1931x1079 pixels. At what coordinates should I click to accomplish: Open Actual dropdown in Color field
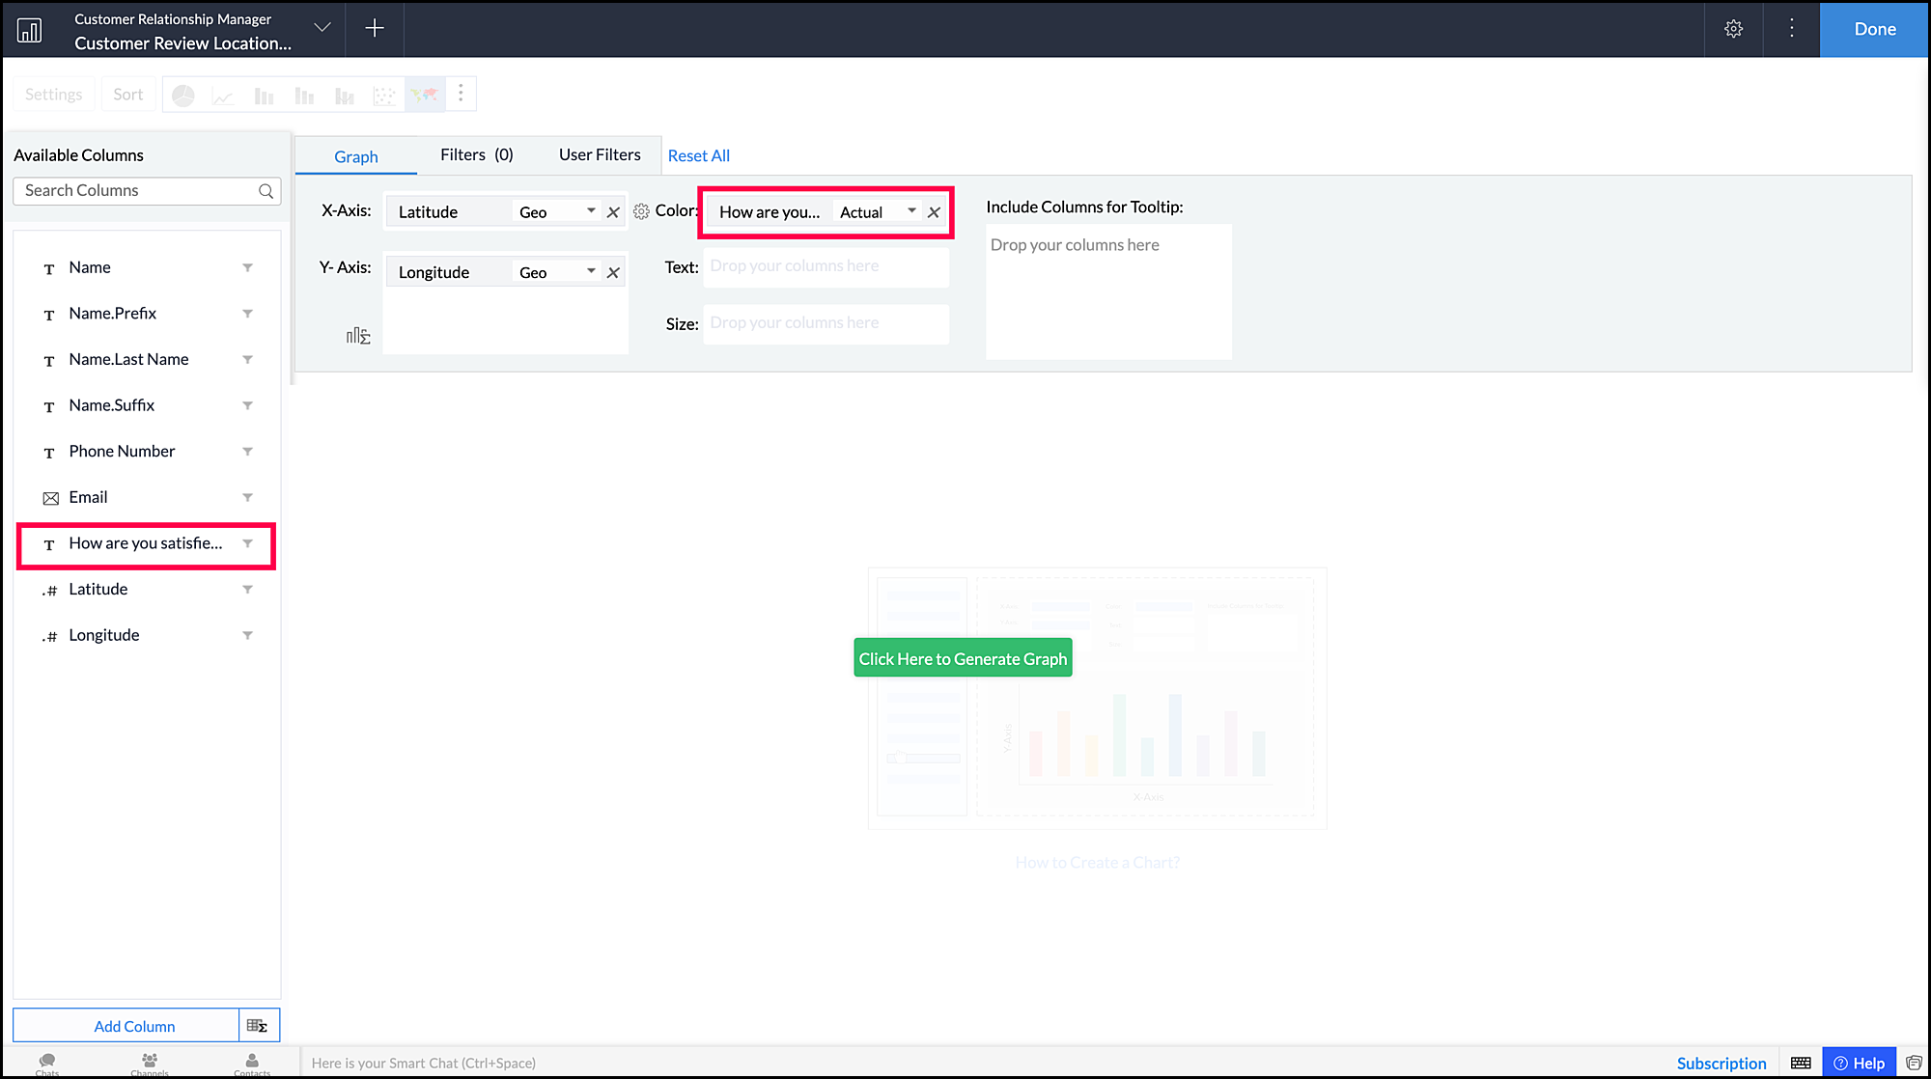[x=911, y=211]
